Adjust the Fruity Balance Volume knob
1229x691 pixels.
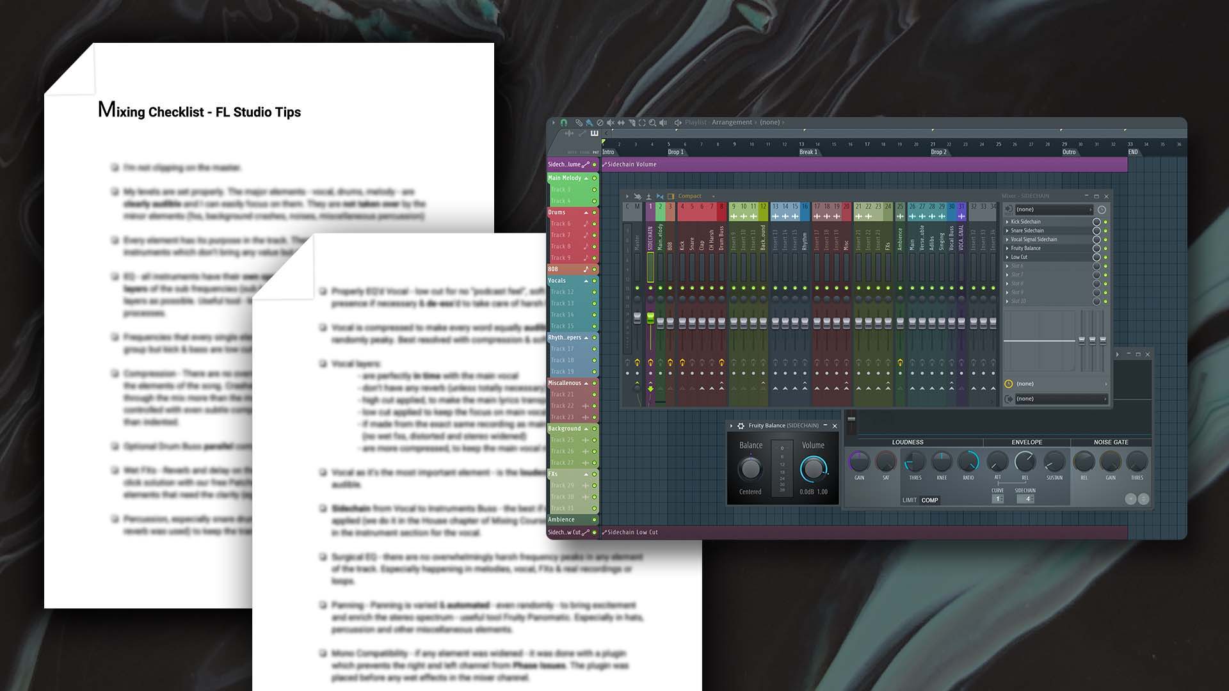(814, 469)
